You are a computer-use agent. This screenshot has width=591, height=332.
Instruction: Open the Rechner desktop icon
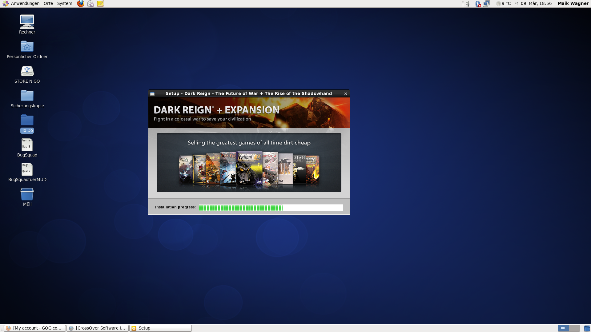click(27, 21)
